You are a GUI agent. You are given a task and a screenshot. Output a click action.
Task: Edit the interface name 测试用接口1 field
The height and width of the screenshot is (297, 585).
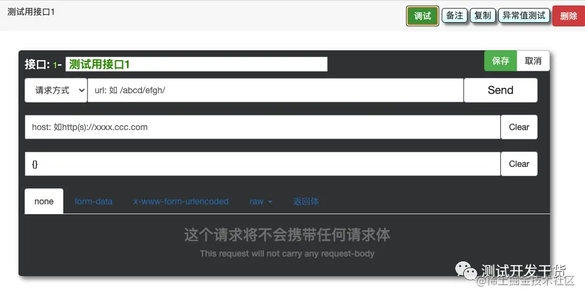(196, 64)
